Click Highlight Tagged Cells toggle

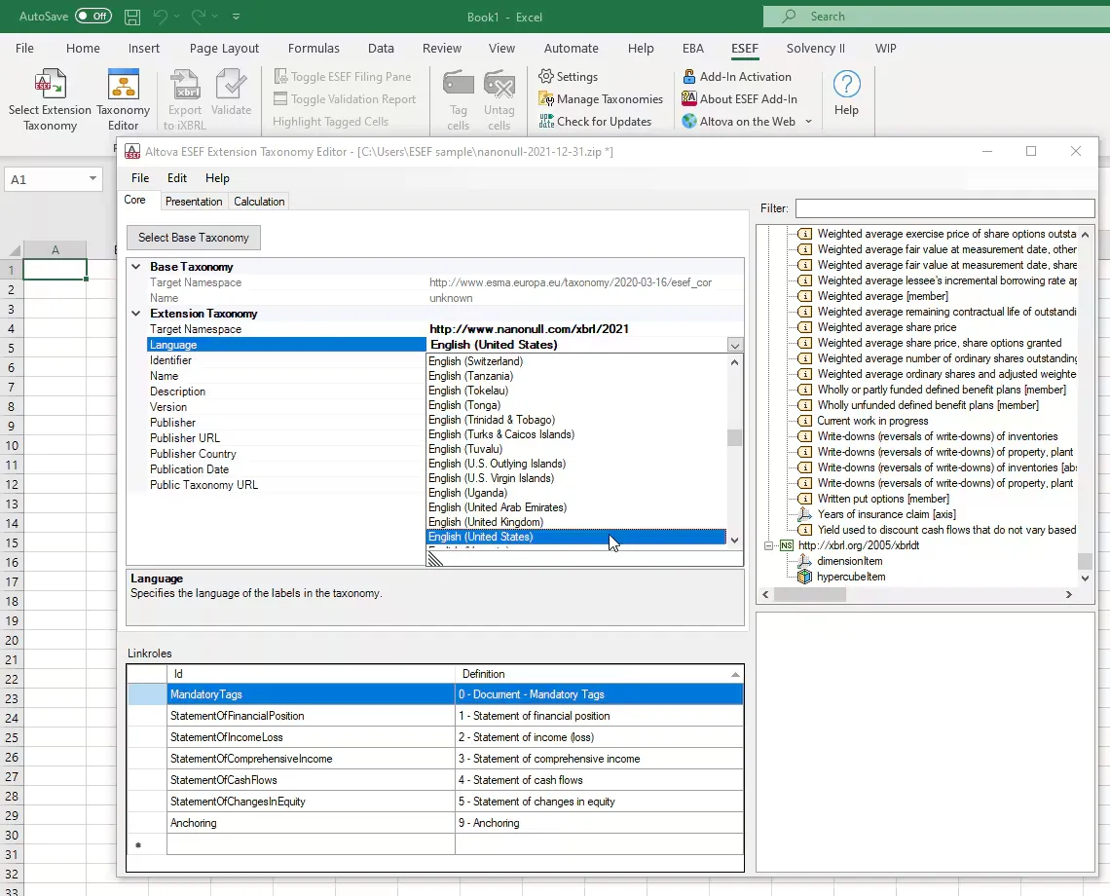[x=331, y=121]
